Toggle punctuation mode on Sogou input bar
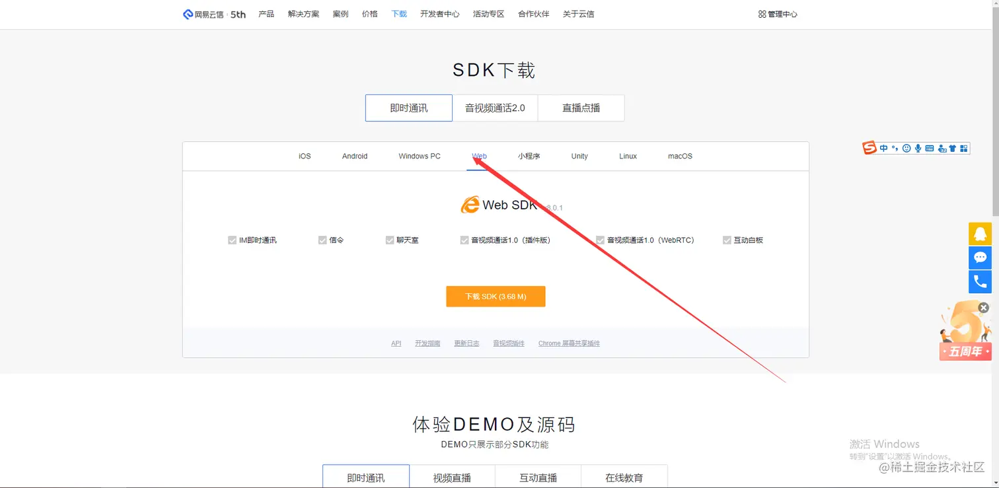Image resolution: width=999 pixels, height=488 pixels. click(x=895, y=149)
